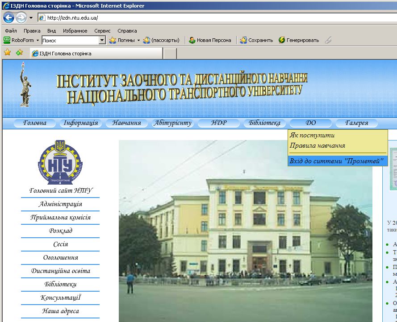Open Головний сайт НТУ link
Viewport: 397px width, 322px height.
point(61,190)
